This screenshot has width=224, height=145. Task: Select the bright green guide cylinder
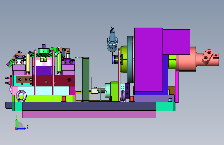(x=59, y=63)
